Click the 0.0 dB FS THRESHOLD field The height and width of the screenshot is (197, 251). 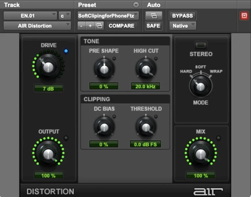click(x=145, y=144)
